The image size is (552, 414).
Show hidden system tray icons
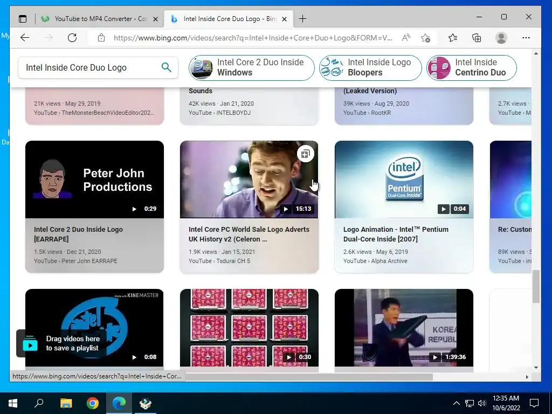point(456,403)
